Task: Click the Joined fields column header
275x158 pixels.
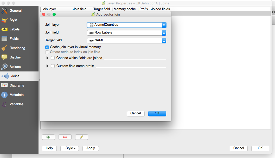Action: click(160, 9)
